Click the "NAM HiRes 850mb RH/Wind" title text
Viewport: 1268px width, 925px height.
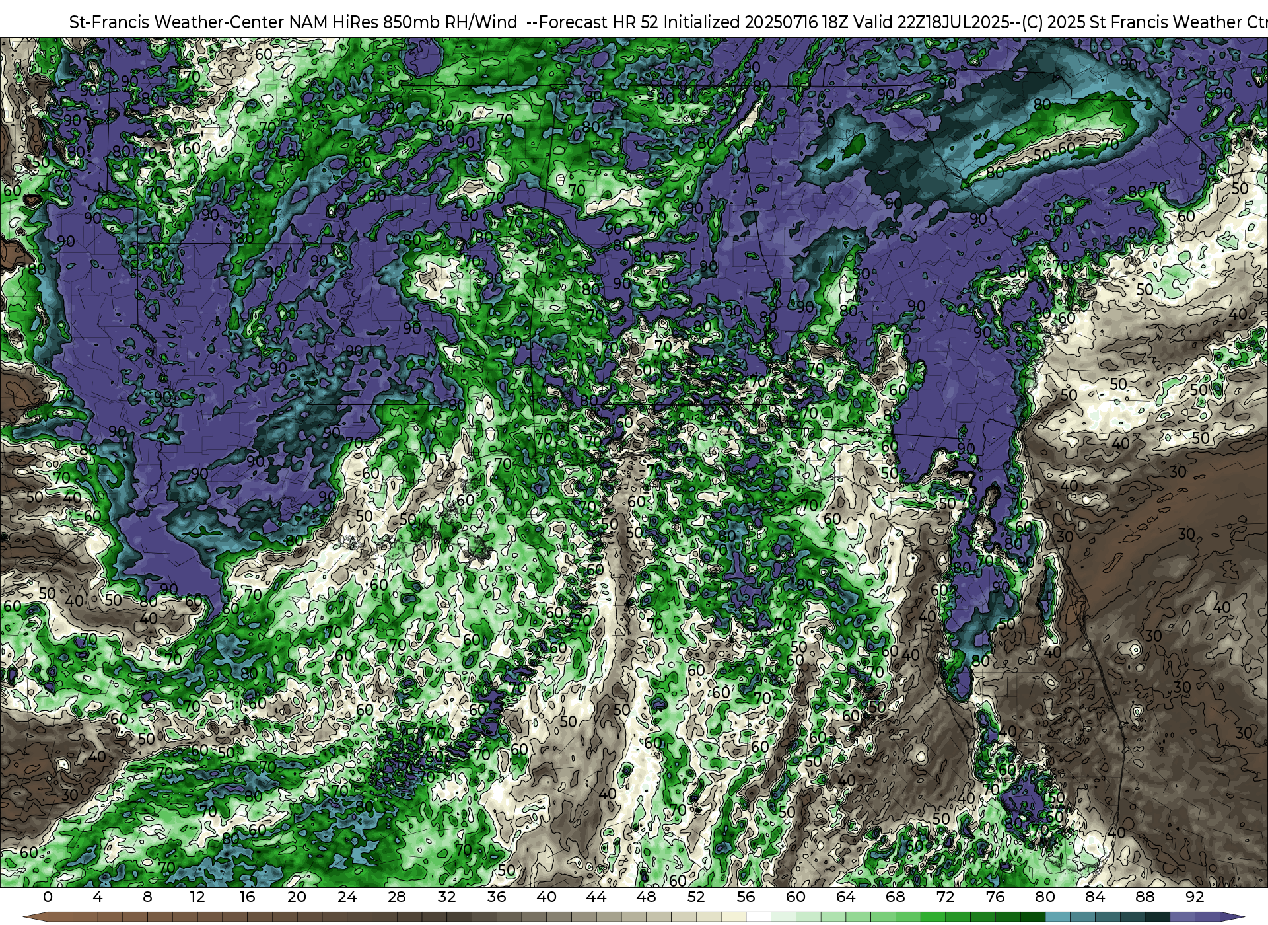point(404,22)
